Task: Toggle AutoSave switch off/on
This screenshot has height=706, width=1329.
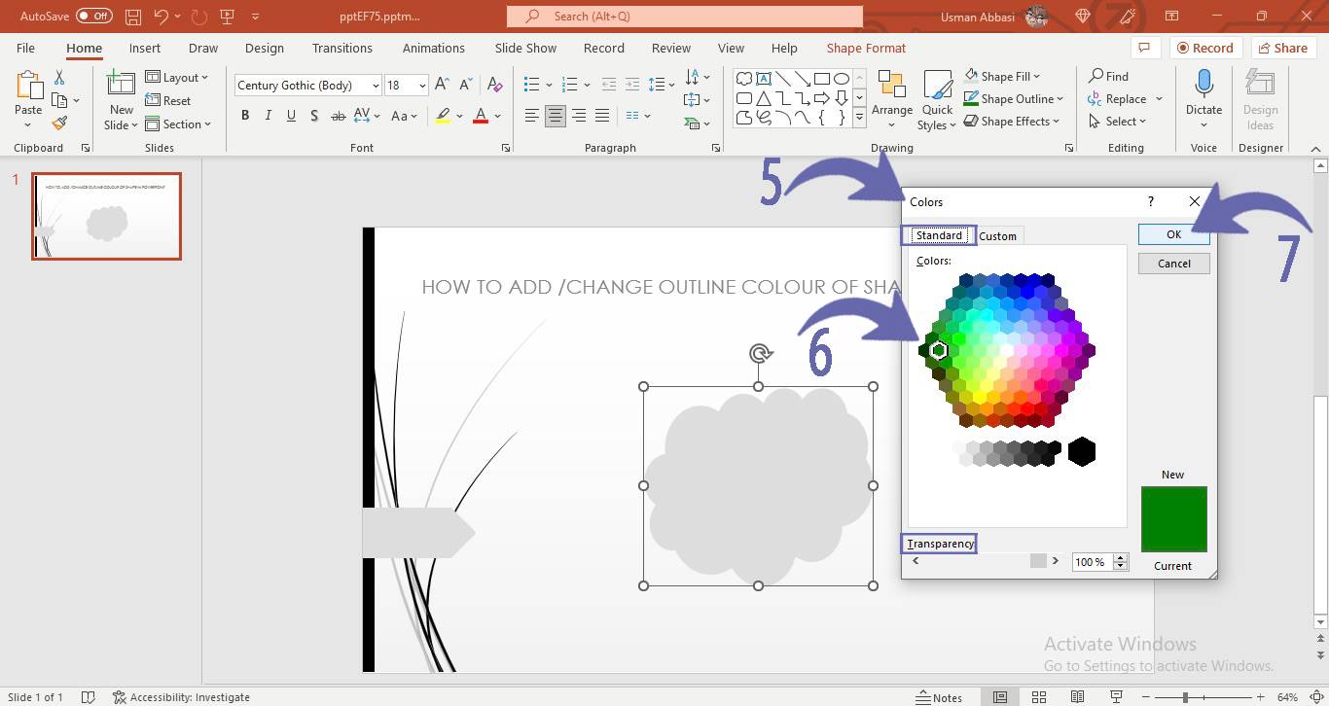Action: [94, 17]
